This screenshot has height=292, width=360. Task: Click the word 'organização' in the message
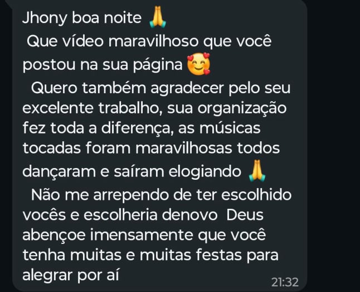tap(242, 109)
